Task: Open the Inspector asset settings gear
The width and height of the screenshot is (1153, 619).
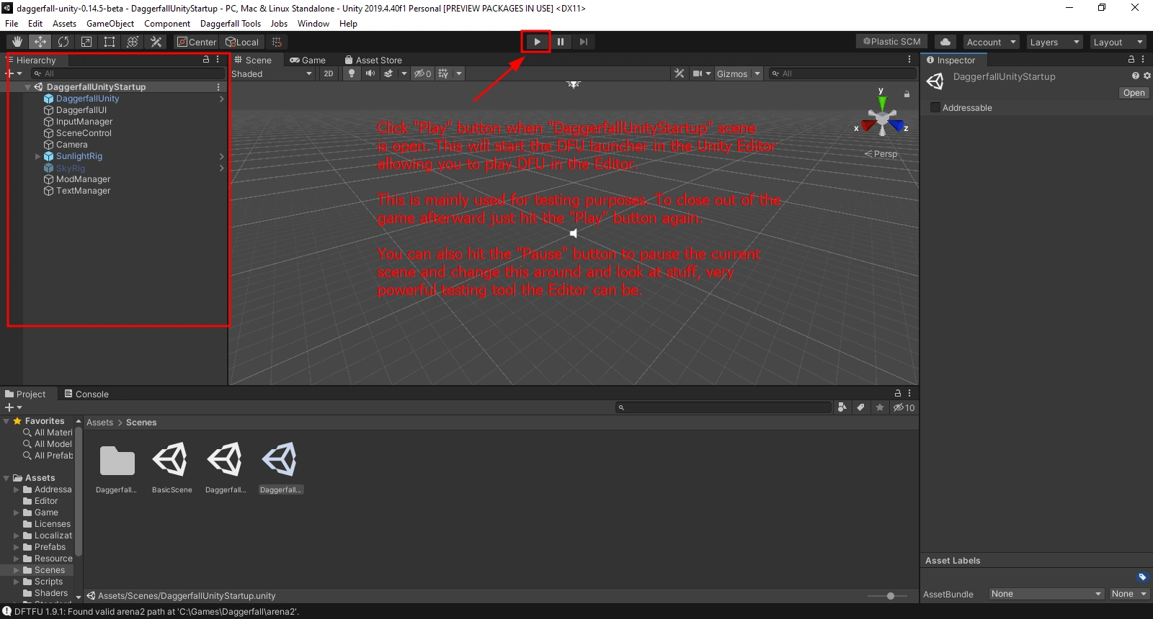Action: click(1147, 76)
